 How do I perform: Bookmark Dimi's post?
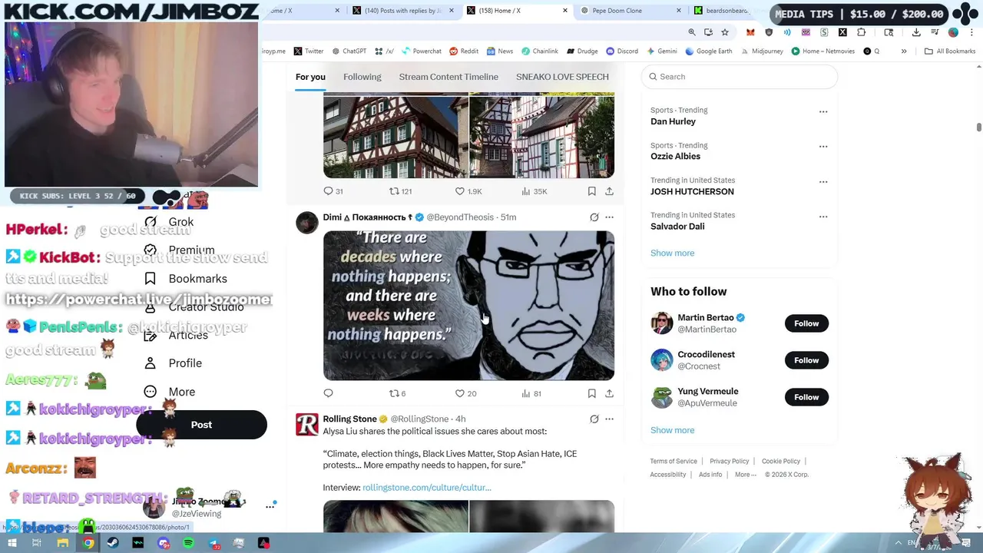pos(591,393)
